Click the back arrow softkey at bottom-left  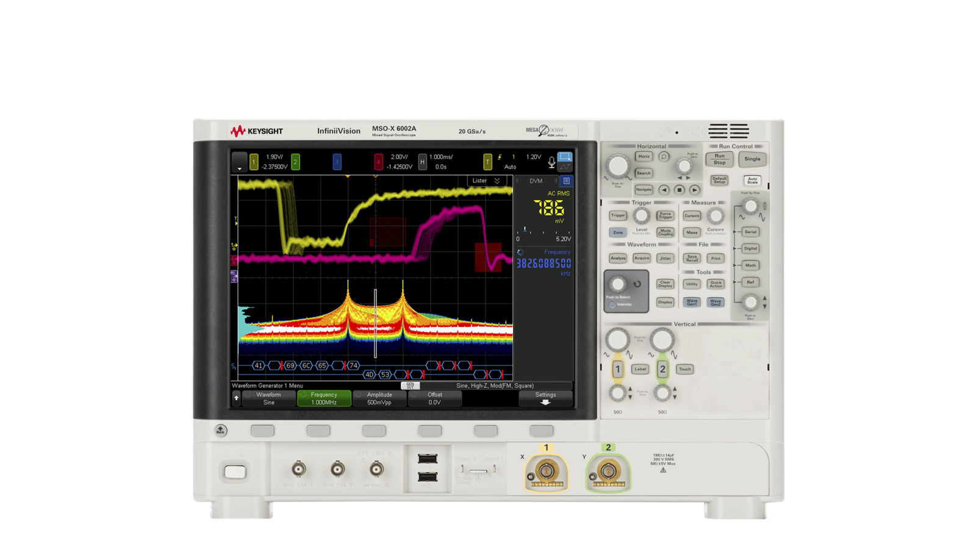(237, 398)
